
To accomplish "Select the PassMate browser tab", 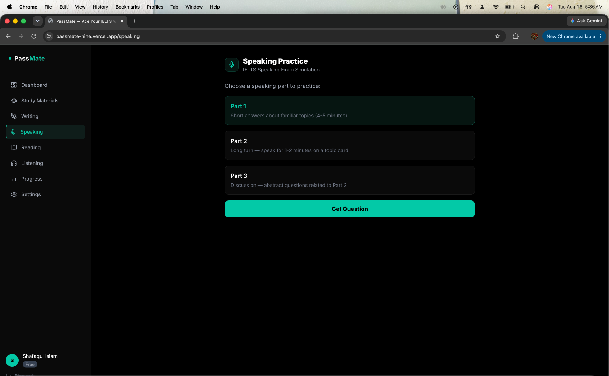I will (86, 21).
